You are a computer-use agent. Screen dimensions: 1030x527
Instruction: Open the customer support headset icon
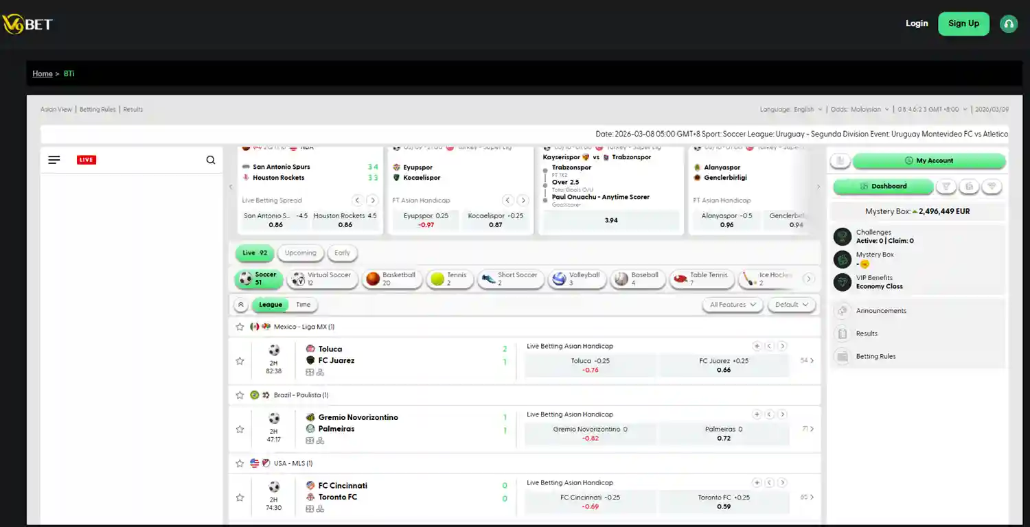coord(1008,23)
